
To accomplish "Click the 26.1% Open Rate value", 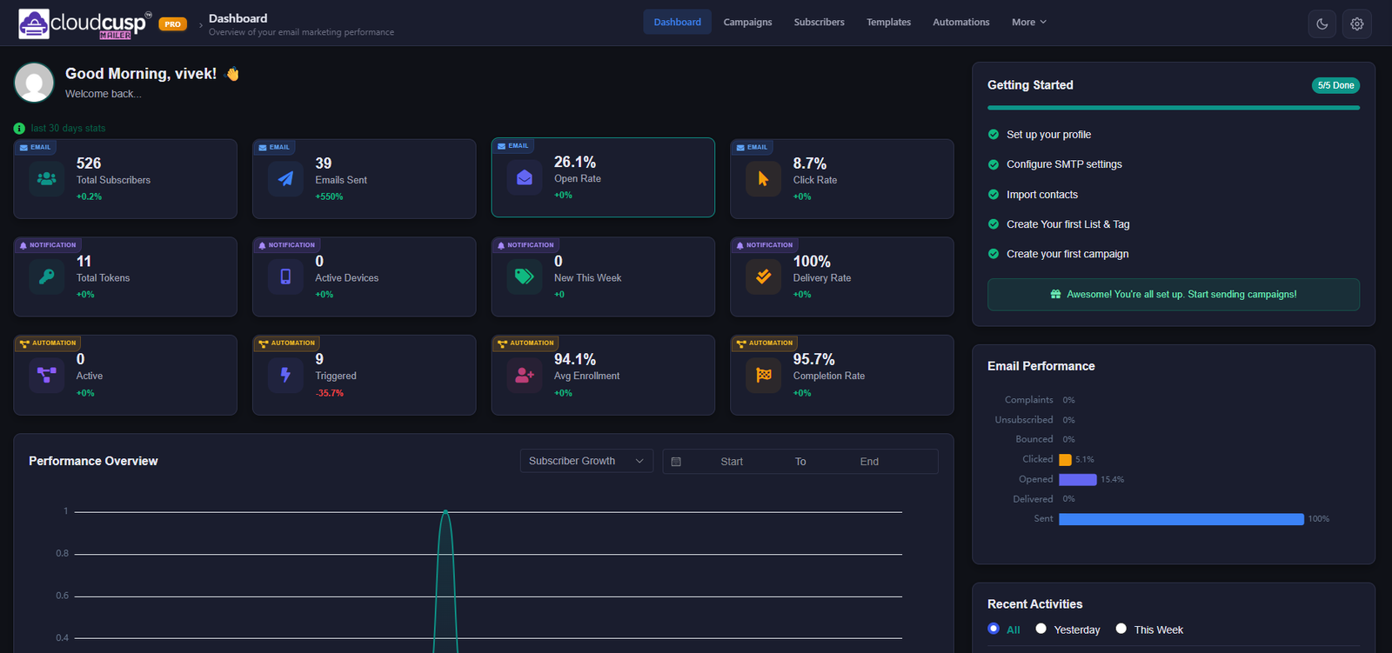I will pyautogui.click(x=575, y=162).
